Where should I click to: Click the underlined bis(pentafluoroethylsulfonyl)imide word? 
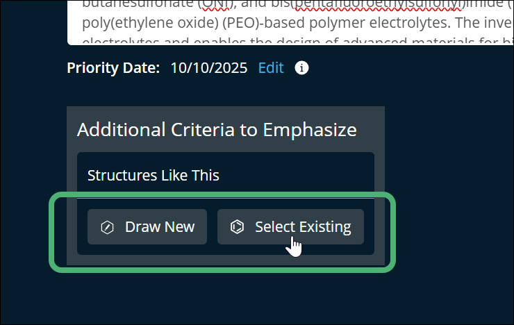click(x=379, y=5)
